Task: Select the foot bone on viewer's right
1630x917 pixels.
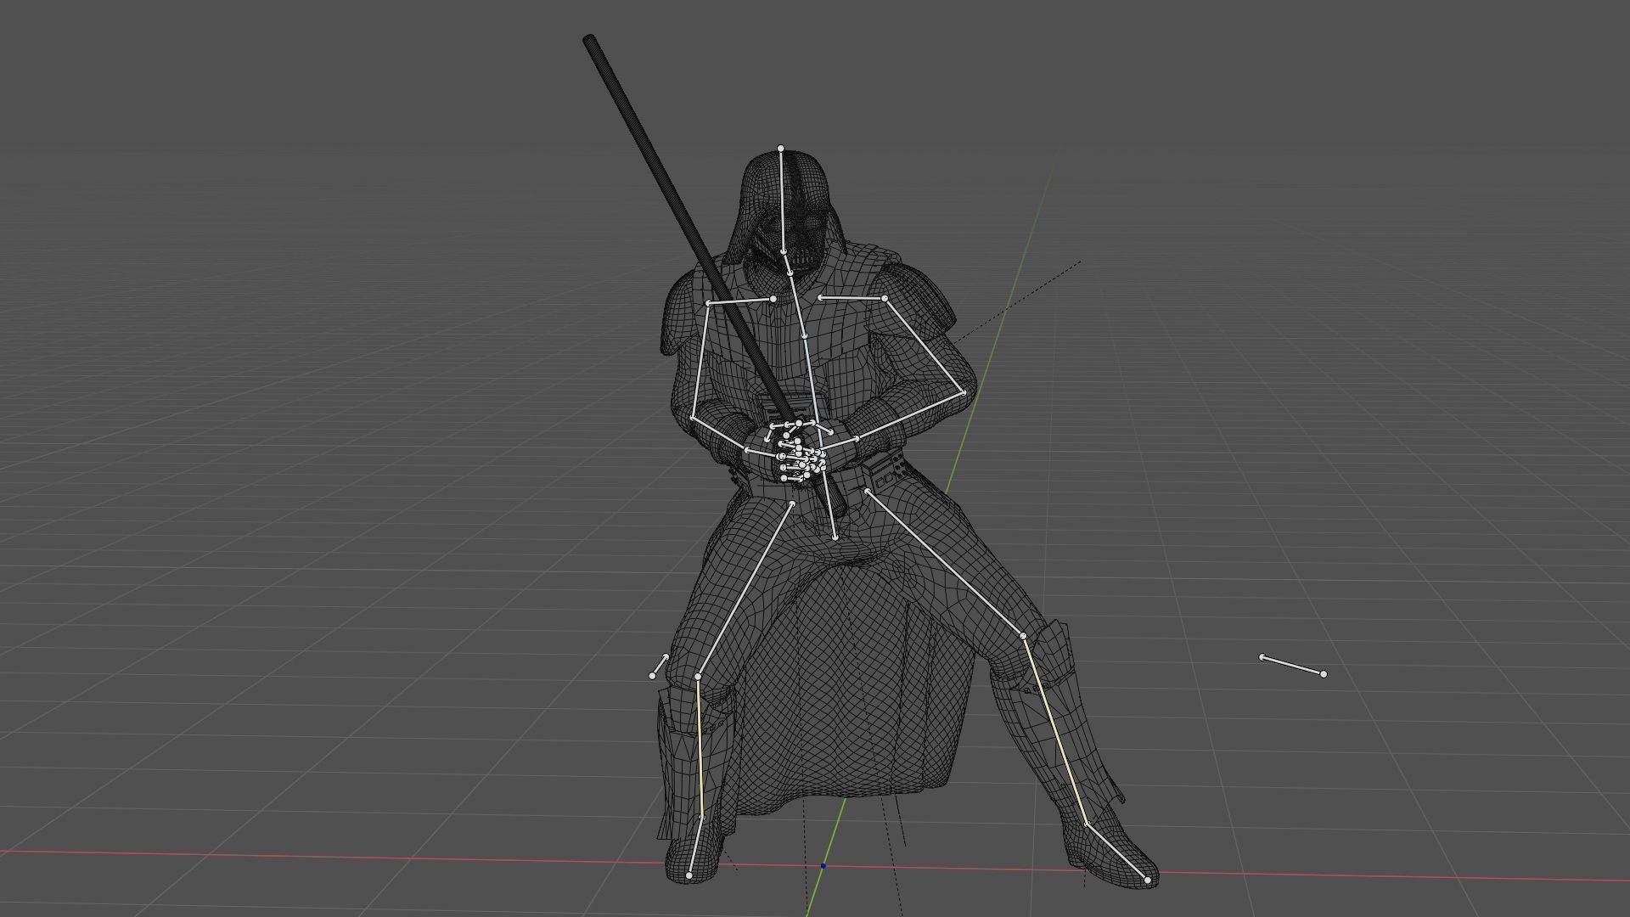Action: (x=1117, y=852)
